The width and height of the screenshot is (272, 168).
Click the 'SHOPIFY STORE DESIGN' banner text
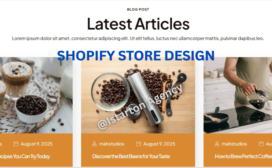(x=136, y=55)
